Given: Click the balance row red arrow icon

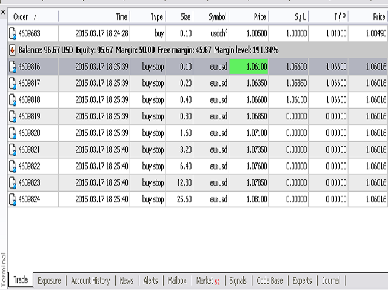Looking at the screenshot, I should [x=13, y=50].
